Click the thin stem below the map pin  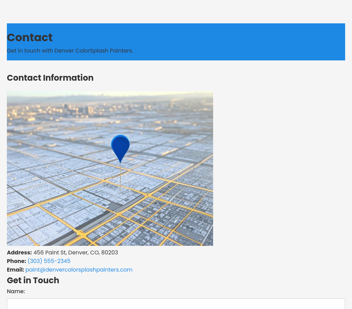click(x=120, y=179)
